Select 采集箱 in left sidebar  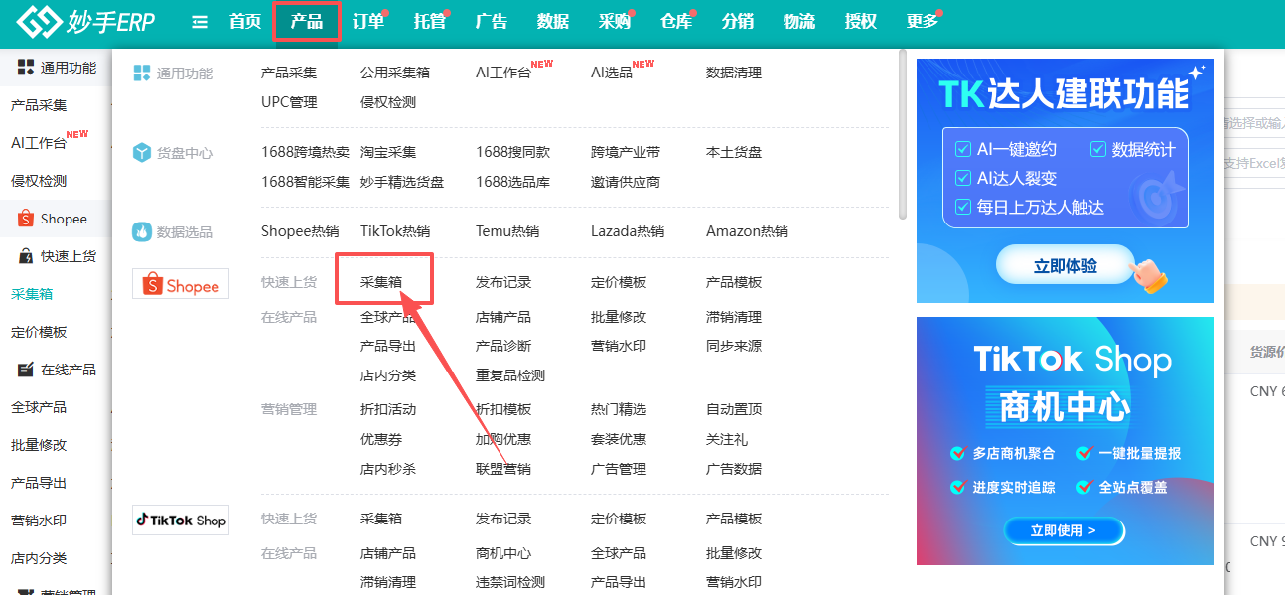(x=32, y=294)
